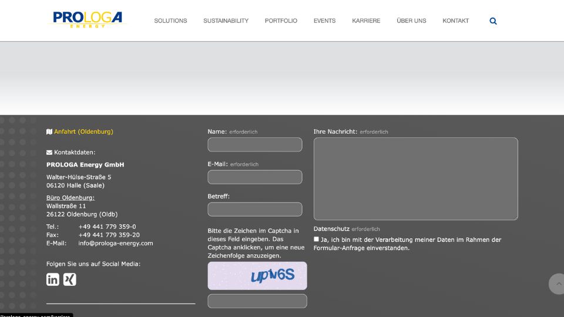Open the Solutions menu
This screenshot has height=317, width=564.
pos(170,21)
